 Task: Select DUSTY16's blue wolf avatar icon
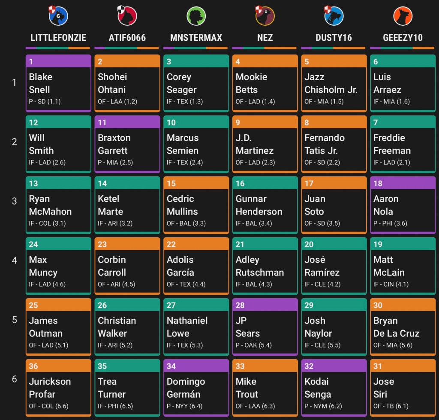point(334,16)
